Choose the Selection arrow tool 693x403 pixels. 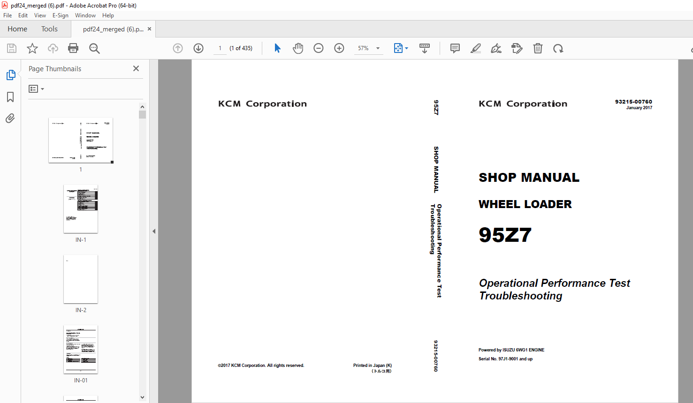coord(277,48)
